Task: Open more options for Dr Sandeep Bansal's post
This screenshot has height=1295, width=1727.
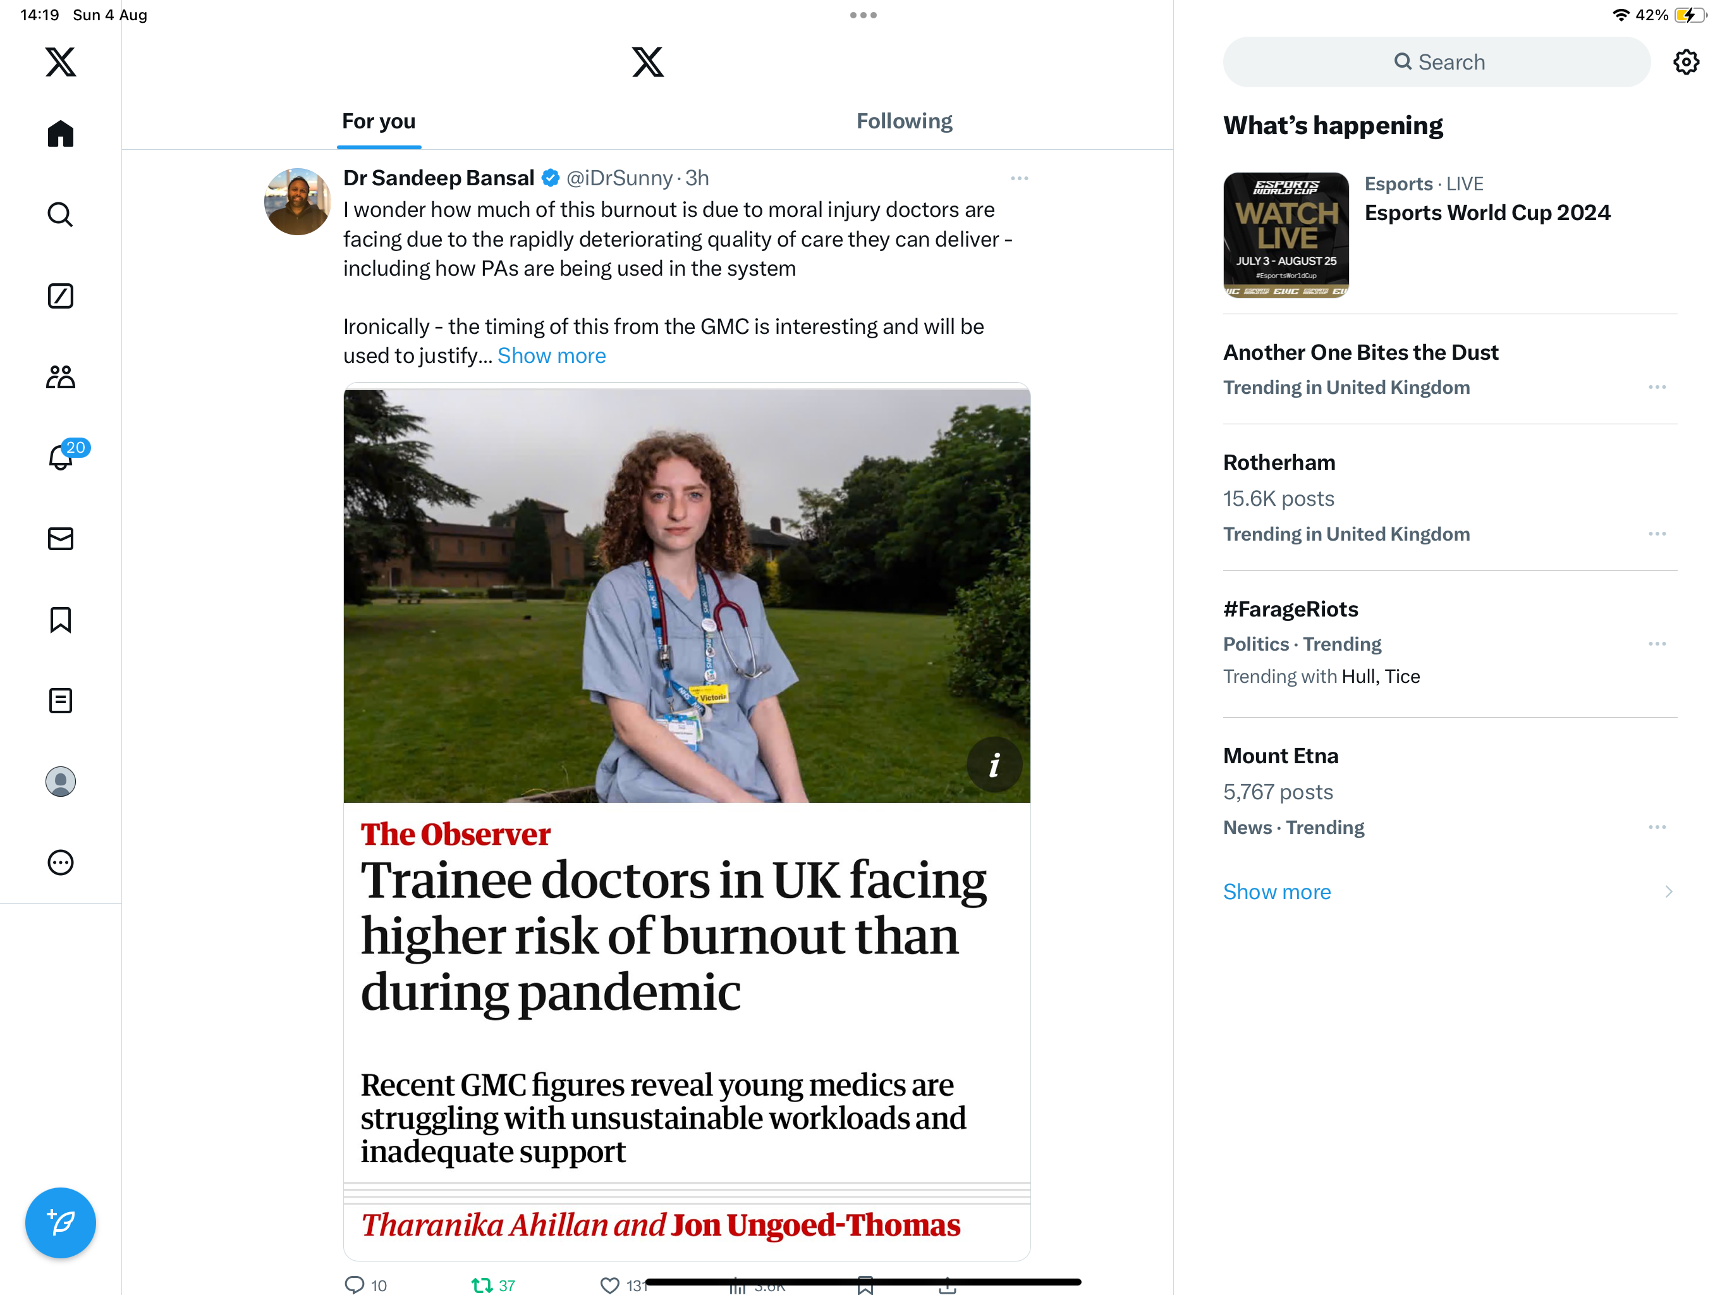Action: (x=1019, y=179)
